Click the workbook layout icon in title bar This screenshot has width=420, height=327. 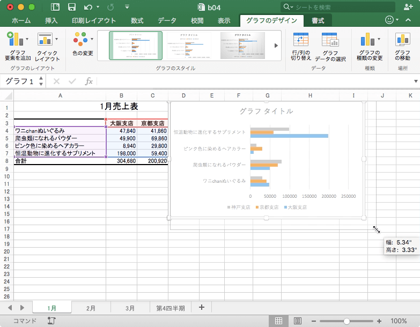tap(55, 7)
